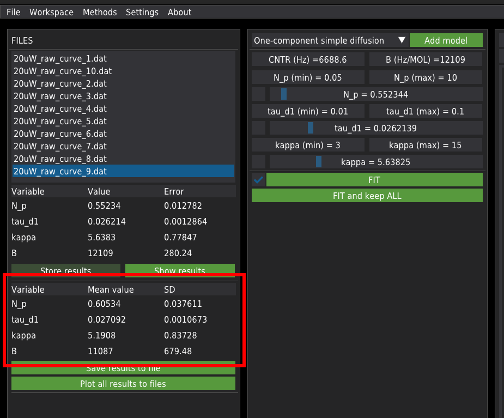Click FIT and keep ALL

click(x=367, y=196)
